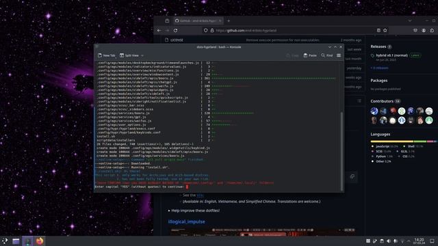Click the first avatar in second contributor row
This screenshot has height=246, width=438.
pos(374,120)
